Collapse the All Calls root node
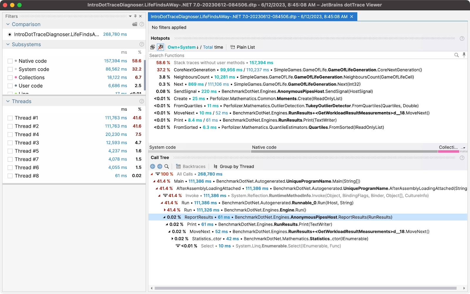Viewport: 470px width, 294px height. click(x=152, y=174)
